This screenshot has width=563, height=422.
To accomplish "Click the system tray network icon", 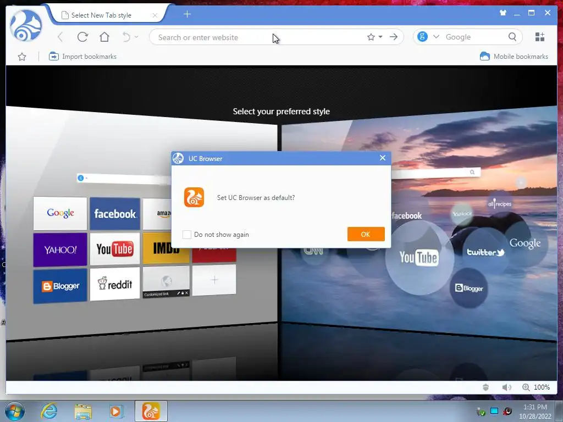I will (494, 411).
